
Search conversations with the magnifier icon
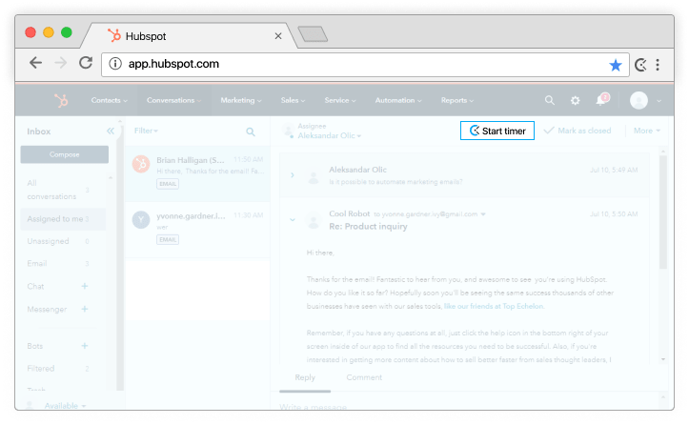pyautogui.click(x=251, y=132)
